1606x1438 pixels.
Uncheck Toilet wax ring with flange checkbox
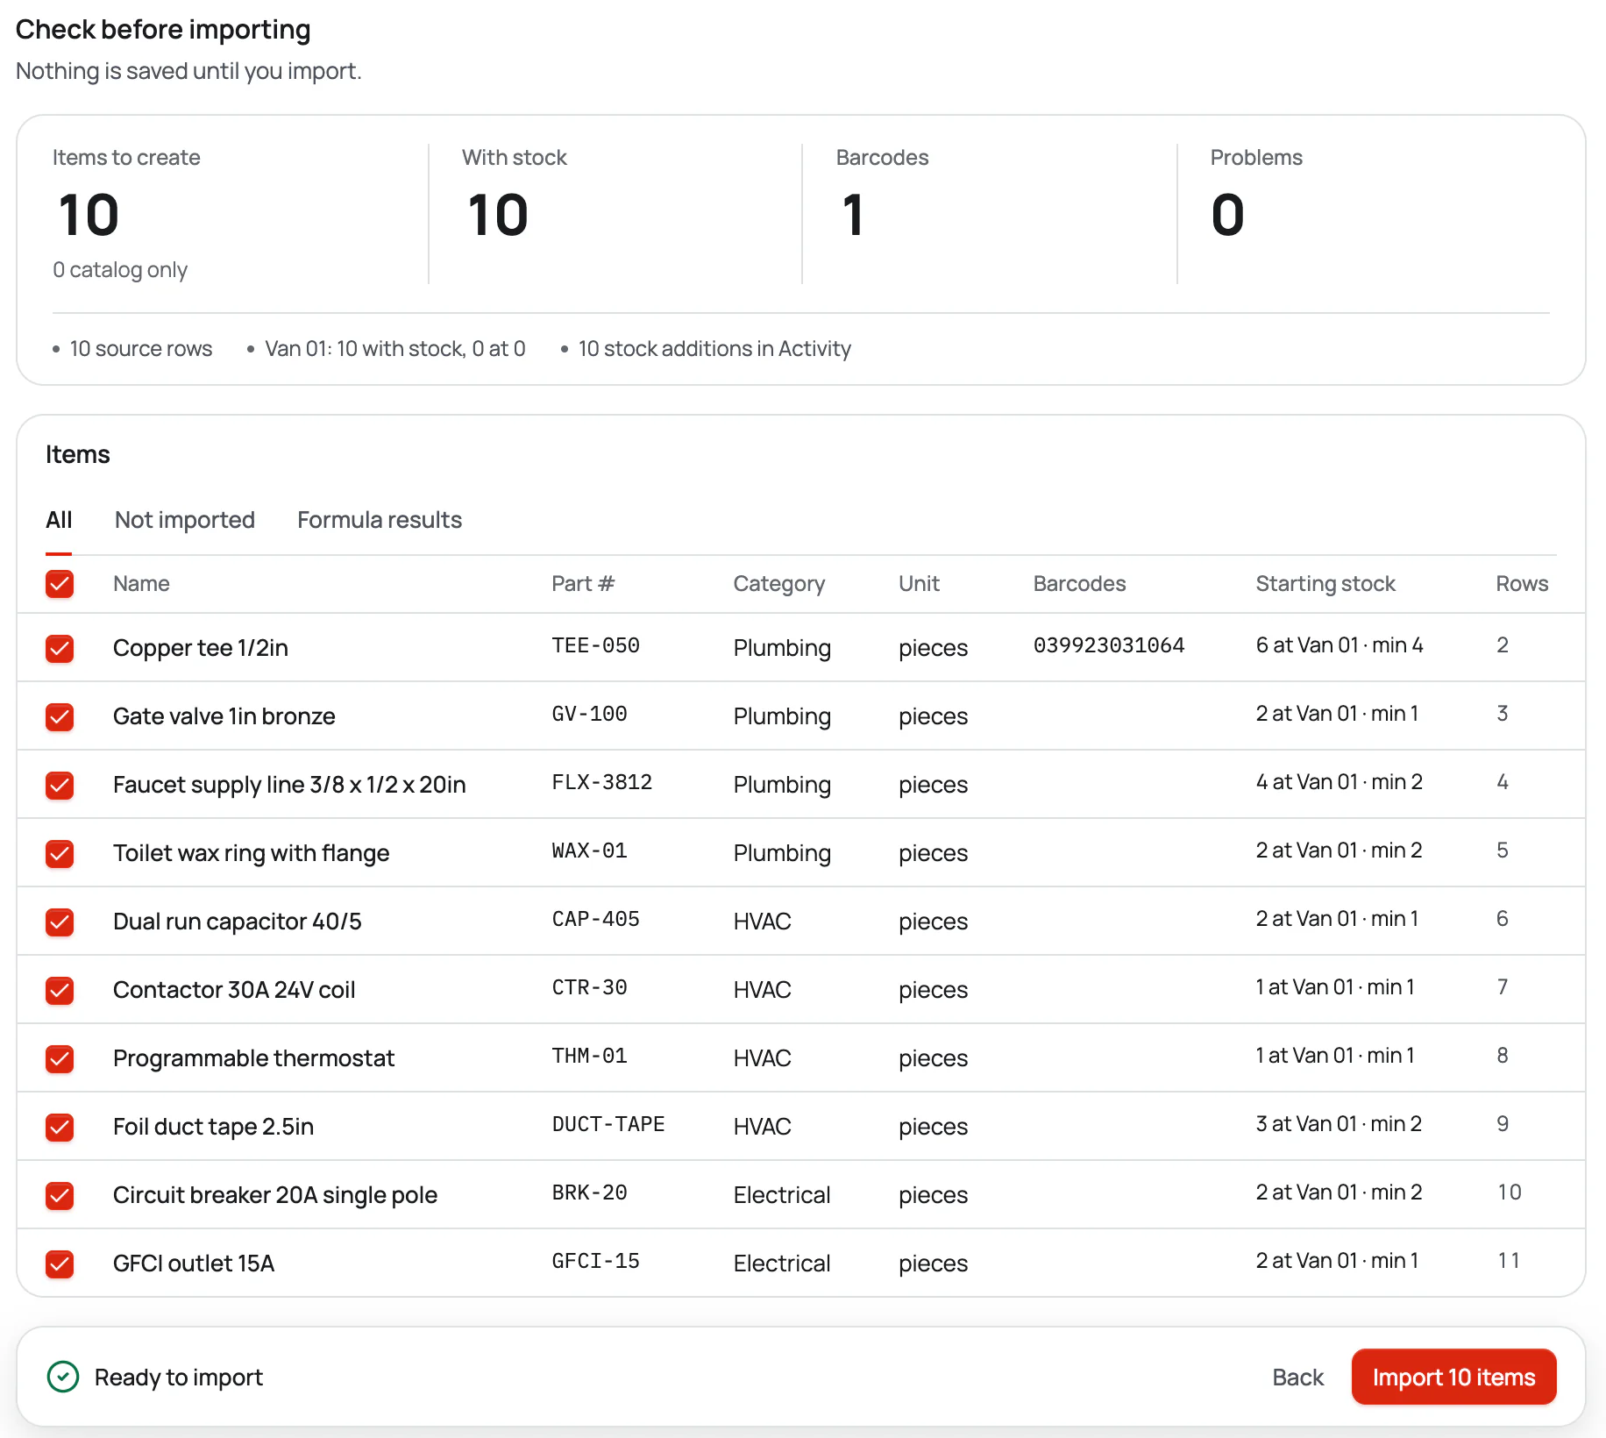60,854
